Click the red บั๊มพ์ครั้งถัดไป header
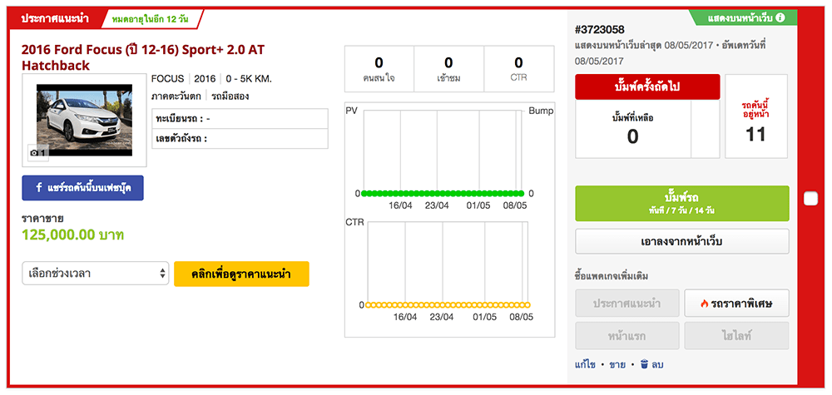This screenshot has width=832, height=395. click(647, 87)
